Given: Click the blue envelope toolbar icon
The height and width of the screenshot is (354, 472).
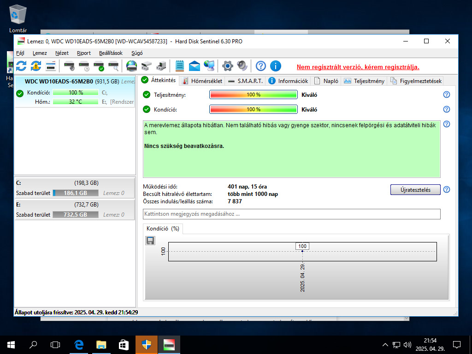Looking at the screenshot, I should click(x=195, y=65).
